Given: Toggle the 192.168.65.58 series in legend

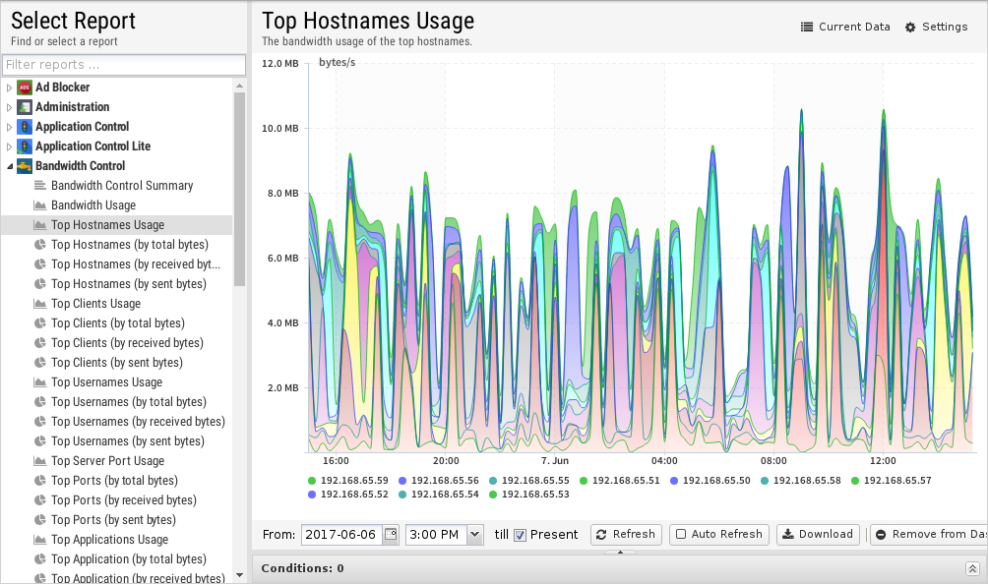Looking at the screenshot, I should tap(801, 480).
